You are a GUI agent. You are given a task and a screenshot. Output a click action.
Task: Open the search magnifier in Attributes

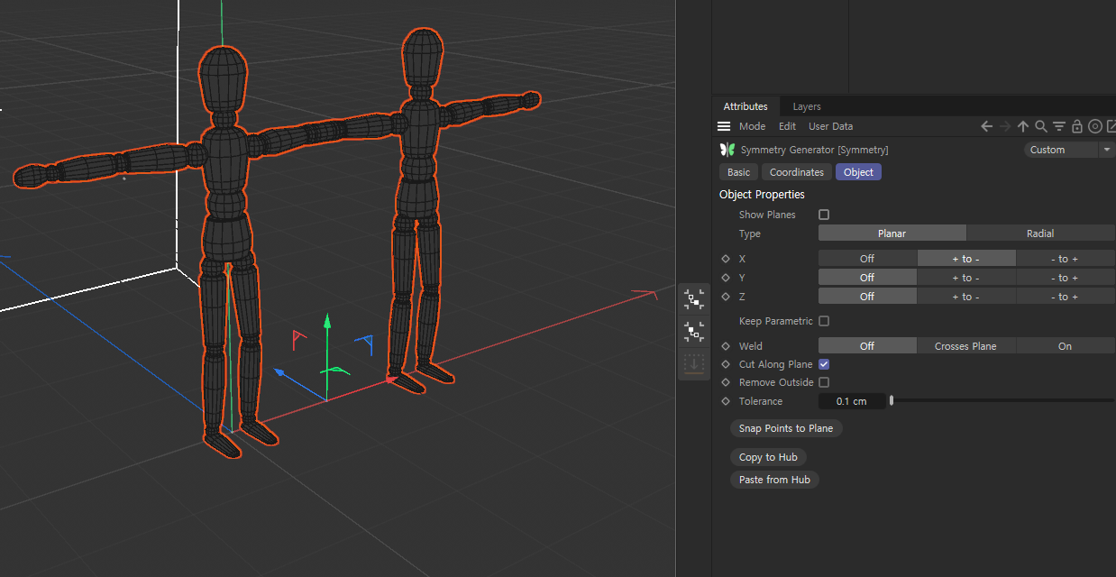pos(1041,126)
